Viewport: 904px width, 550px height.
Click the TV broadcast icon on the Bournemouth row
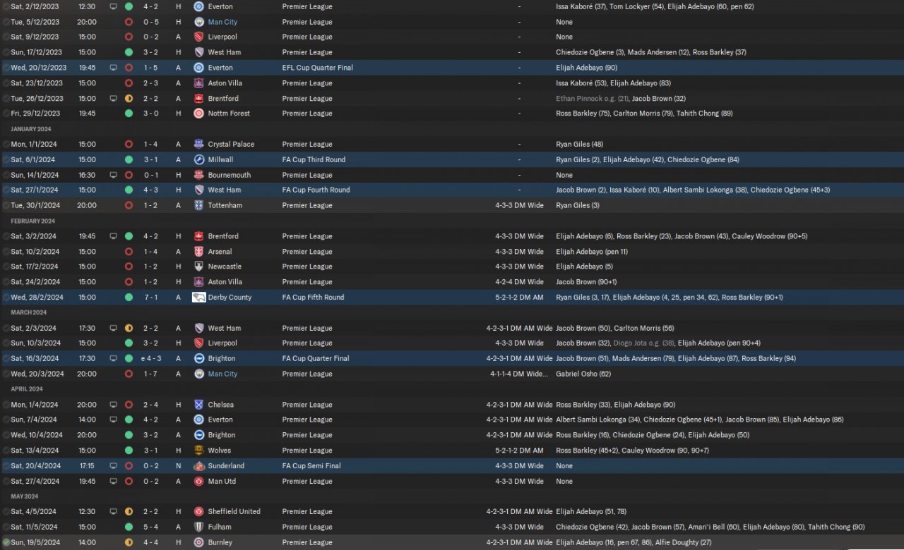click(x=114, y=175)
